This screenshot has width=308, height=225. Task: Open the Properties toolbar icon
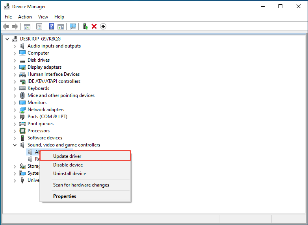pos(39,26)
